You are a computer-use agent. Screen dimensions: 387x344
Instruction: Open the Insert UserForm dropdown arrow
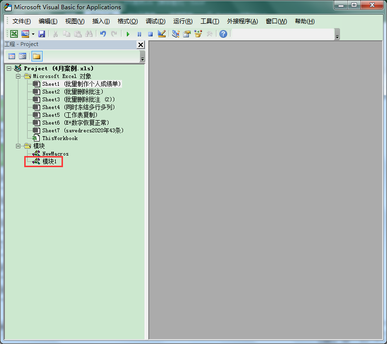[x=33, y=34]
